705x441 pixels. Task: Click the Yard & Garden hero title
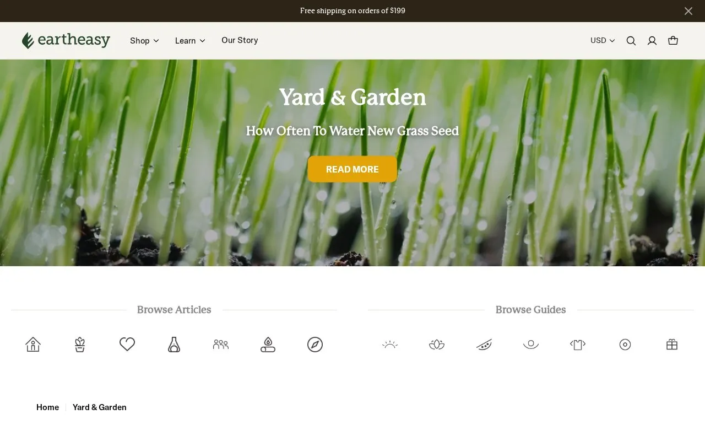pos(352,98)
